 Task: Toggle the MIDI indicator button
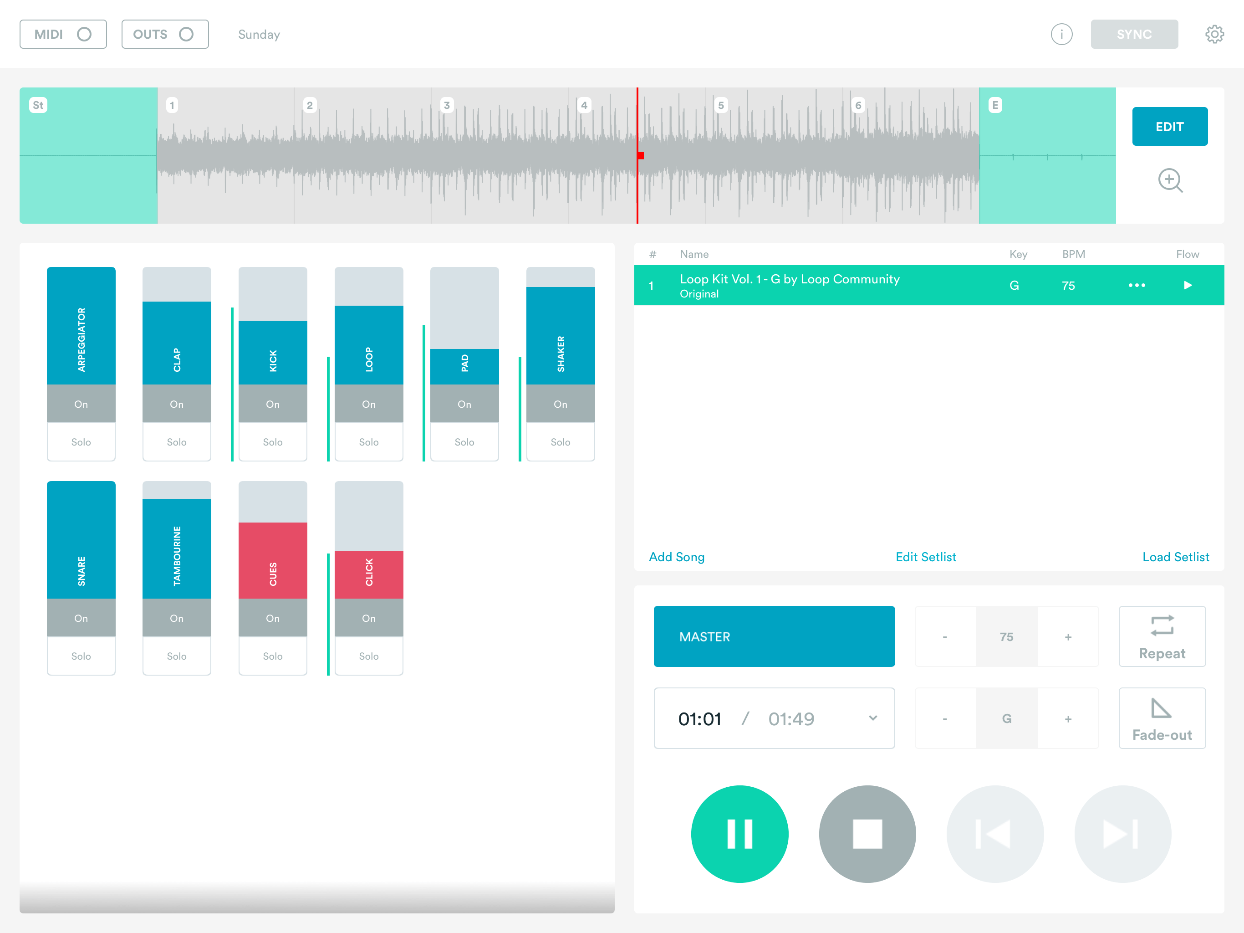pyautogui.click(x=63, y=34)
